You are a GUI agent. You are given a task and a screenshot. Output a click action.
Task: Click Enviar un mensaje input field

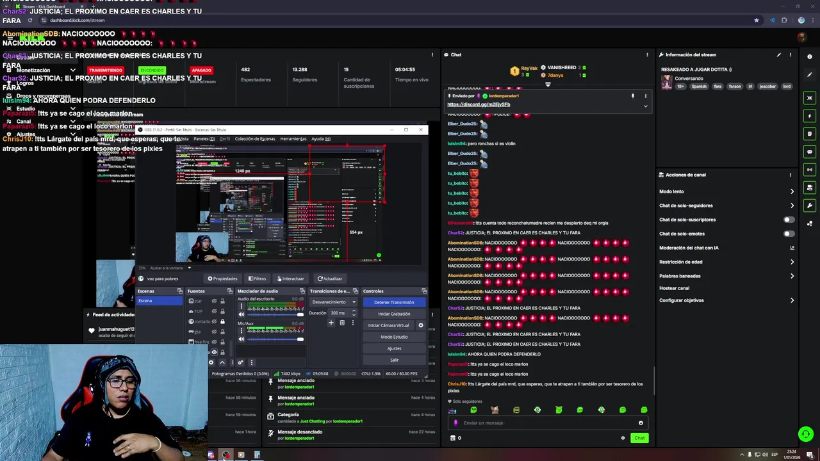click(x=548, y=423)
